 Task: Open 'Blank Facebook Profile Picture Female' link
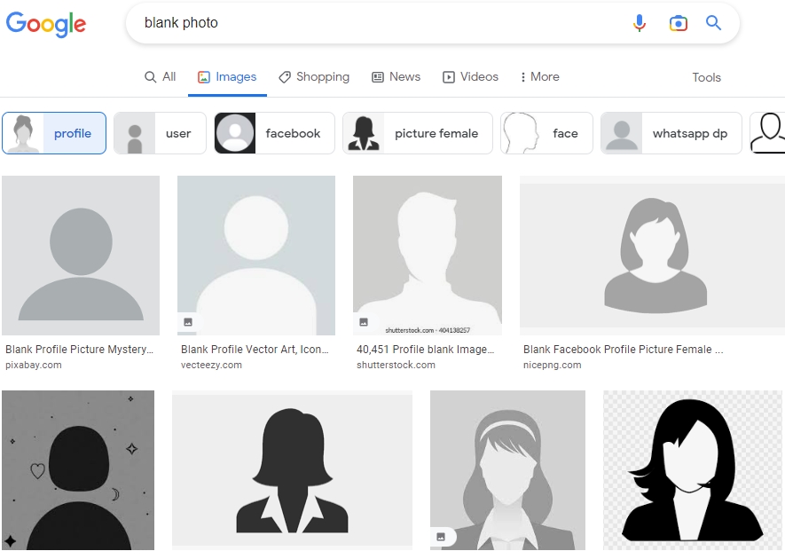tap(624, 350)
